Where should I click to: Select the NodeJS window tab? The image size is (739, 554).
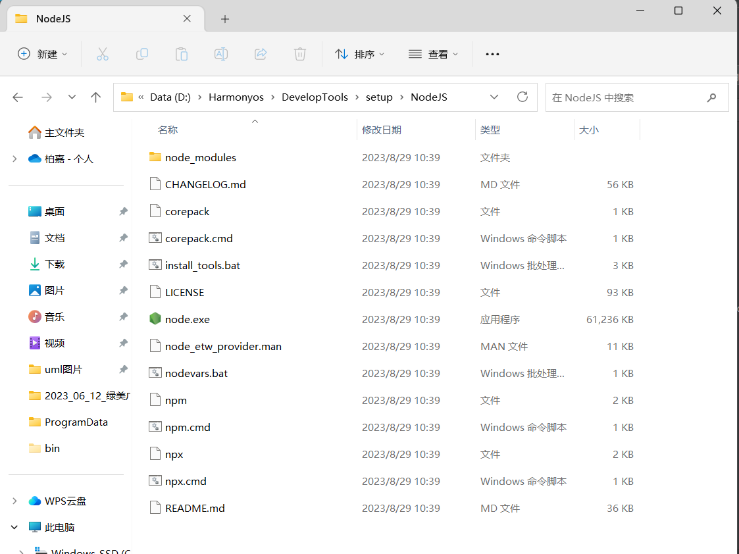[x=105, y=19]
